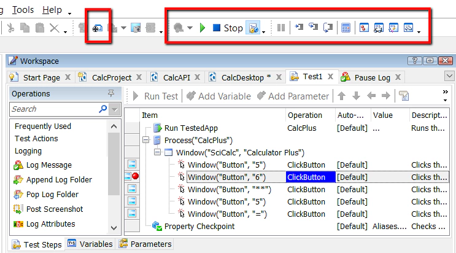Open the Display Object Spy target icon
The width and height of the screenshot is (456, 253).
[x=98, y=28]
